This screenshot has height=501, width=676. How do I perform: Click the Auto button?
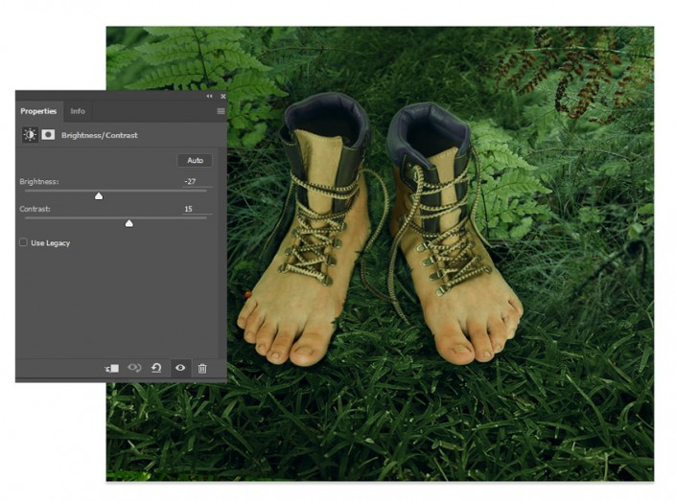[x=195, y=160]
